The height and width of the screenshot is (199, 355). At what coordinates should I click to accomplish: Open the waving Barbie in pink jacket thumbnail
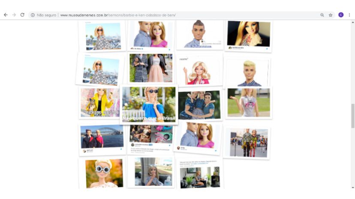(x=199, y=70)
